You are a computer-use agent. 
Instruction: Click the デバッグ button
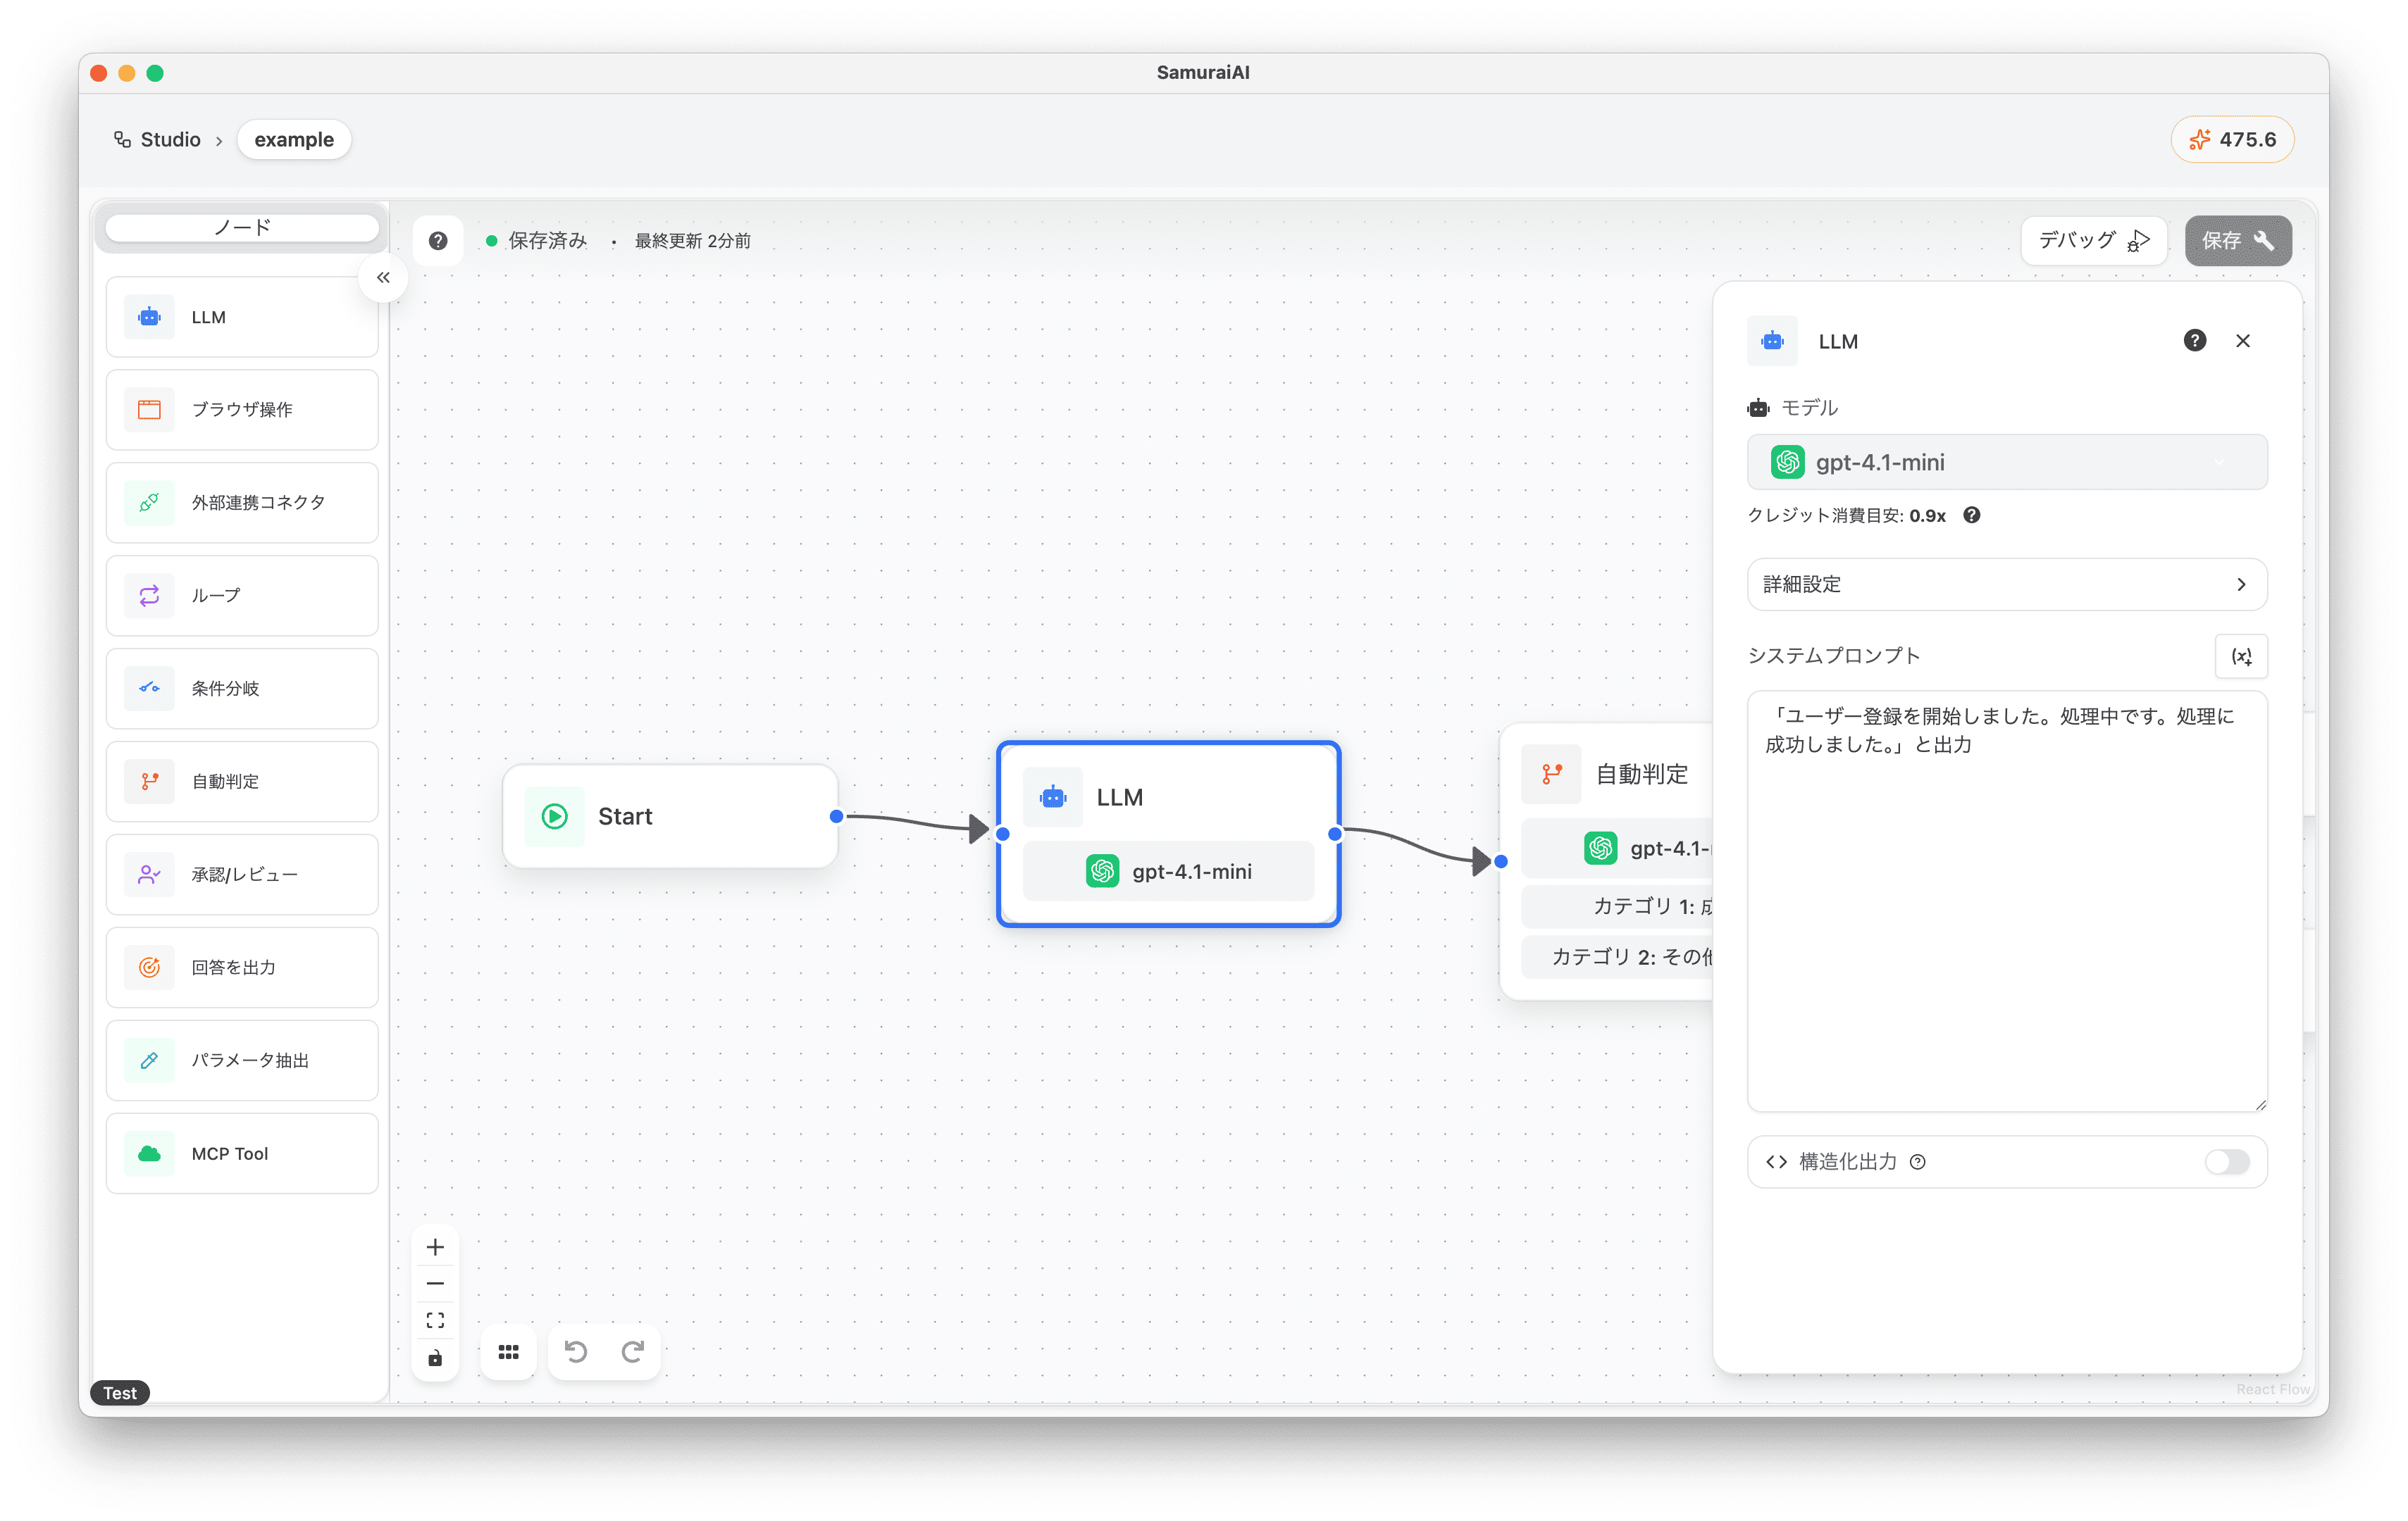tap(2093, 241)
